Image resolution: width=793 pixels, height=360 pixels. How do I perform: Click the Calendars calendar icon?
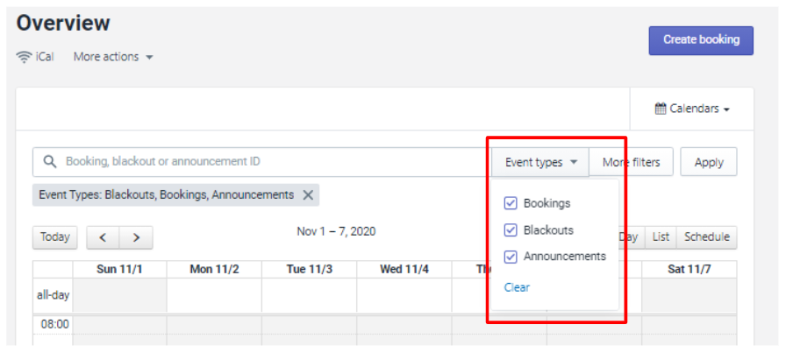[661, 109]
